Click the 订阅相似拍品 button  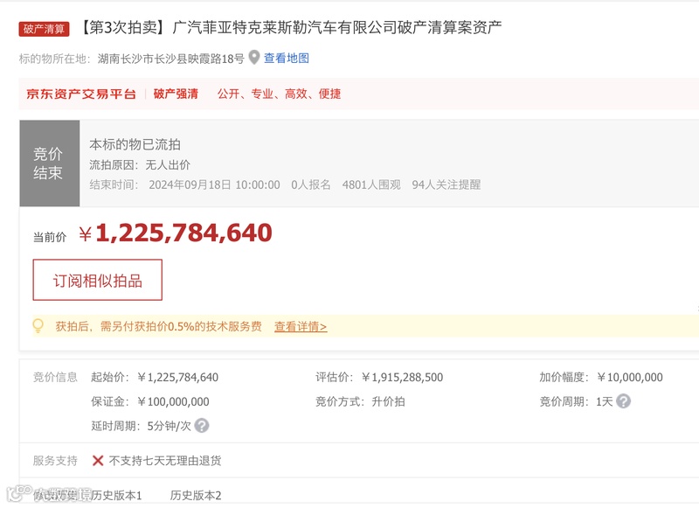click(97, 280)
